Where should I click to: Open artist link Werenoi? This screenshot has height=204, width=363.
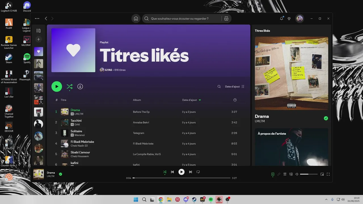click(x=80, y=135)
